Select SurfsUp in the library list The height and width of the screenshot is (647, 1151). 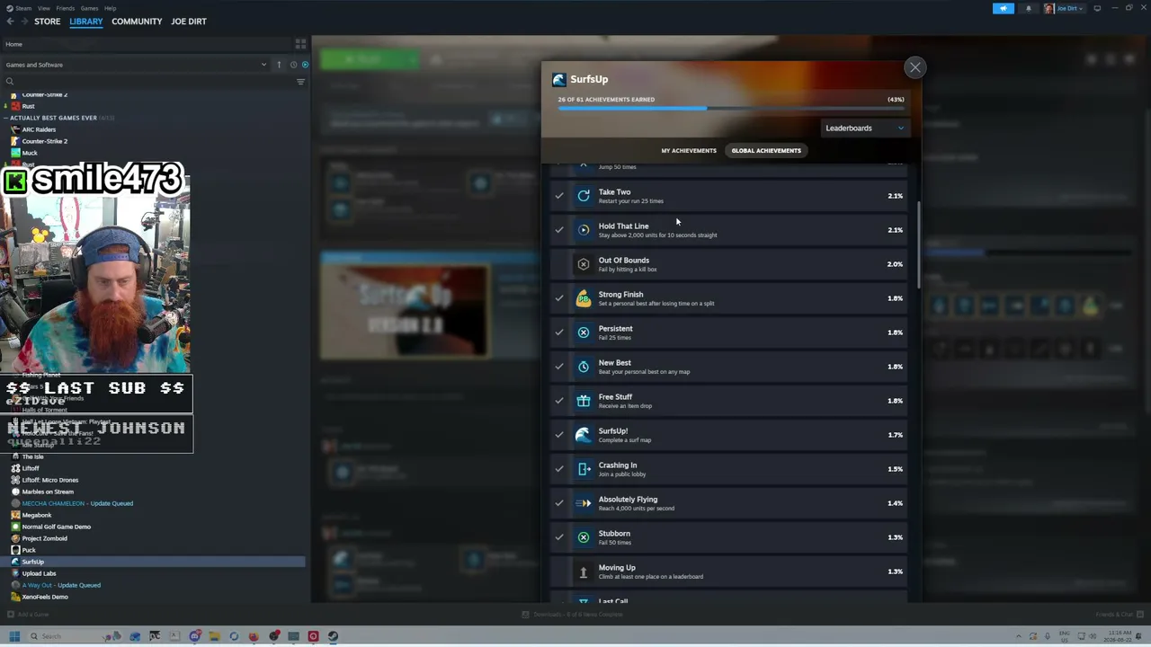(x=153, y=562)
